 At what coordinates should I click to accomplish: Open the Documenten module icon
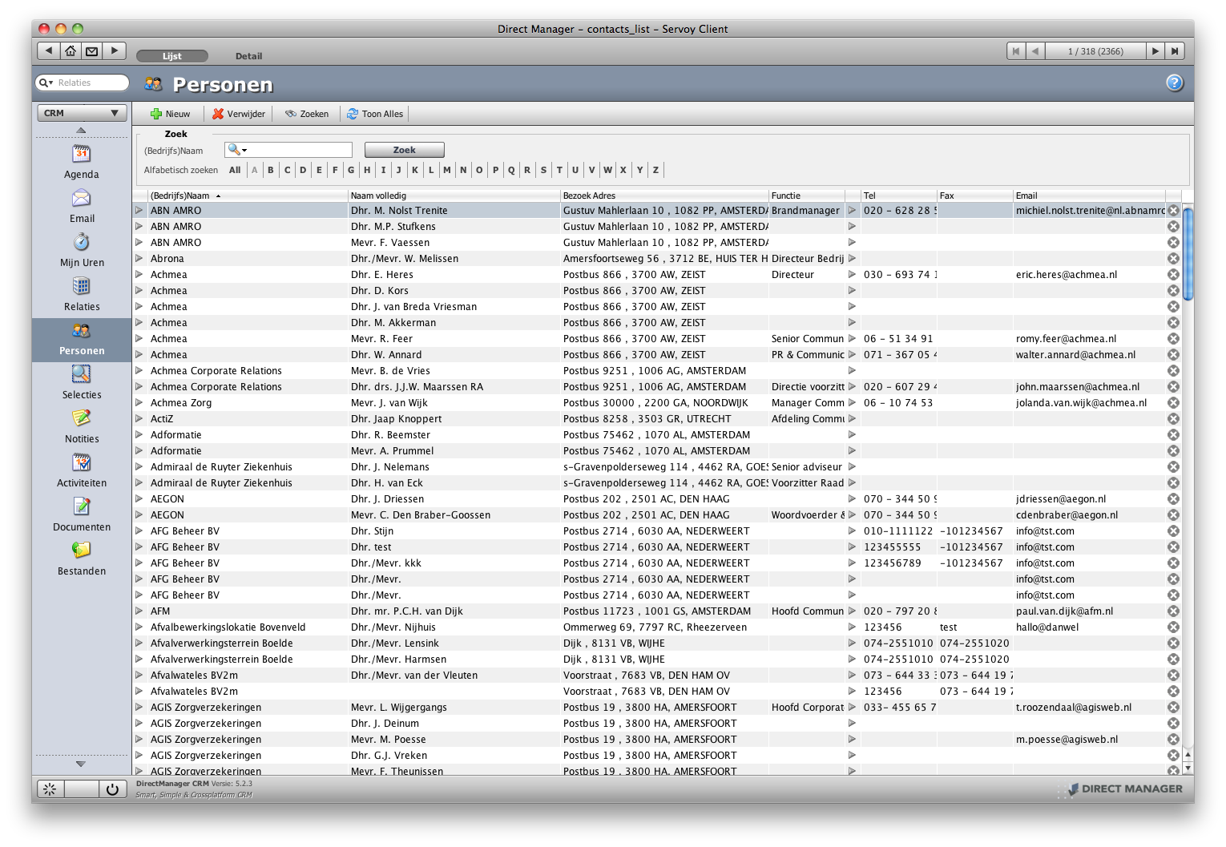point(82,506)
